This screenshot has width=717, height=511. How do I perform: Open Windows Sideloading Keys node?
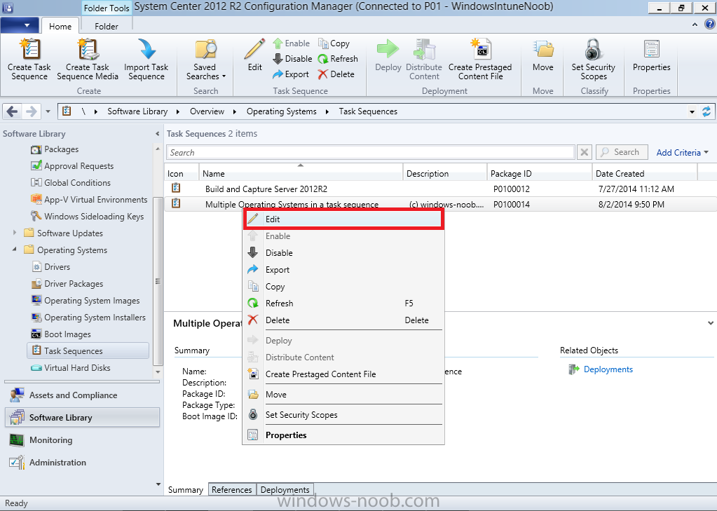coord(94,217)
